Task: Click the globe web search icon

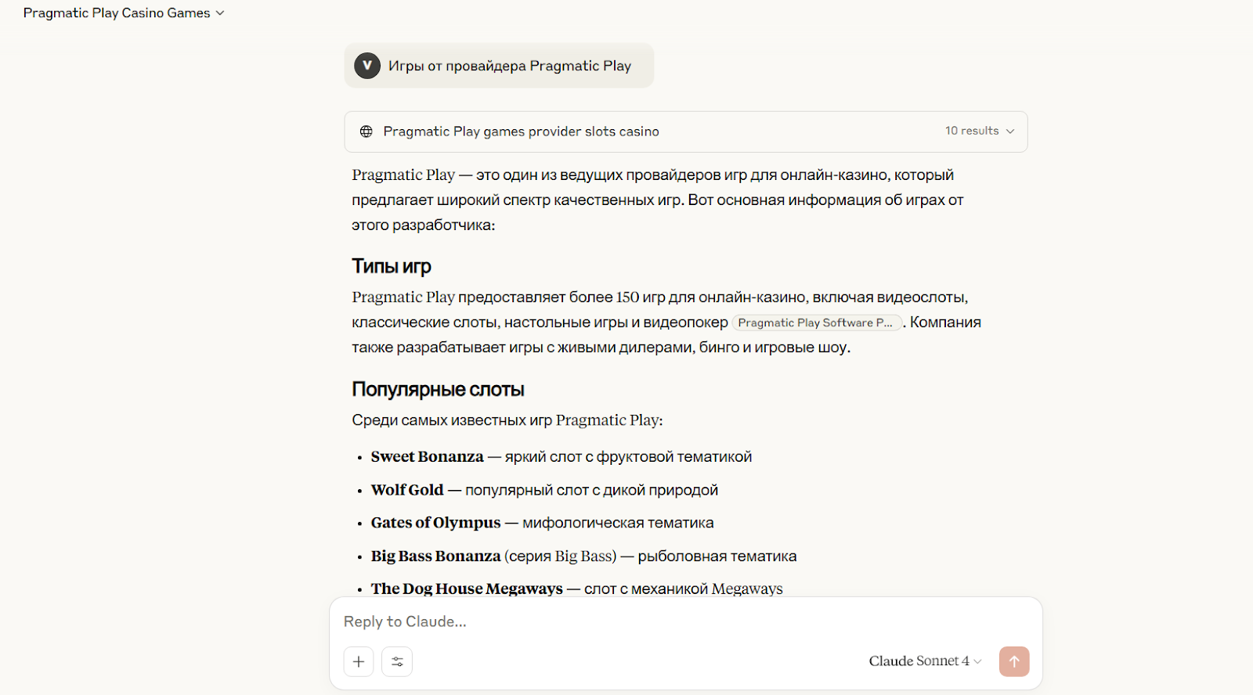Action: [366, 131]
